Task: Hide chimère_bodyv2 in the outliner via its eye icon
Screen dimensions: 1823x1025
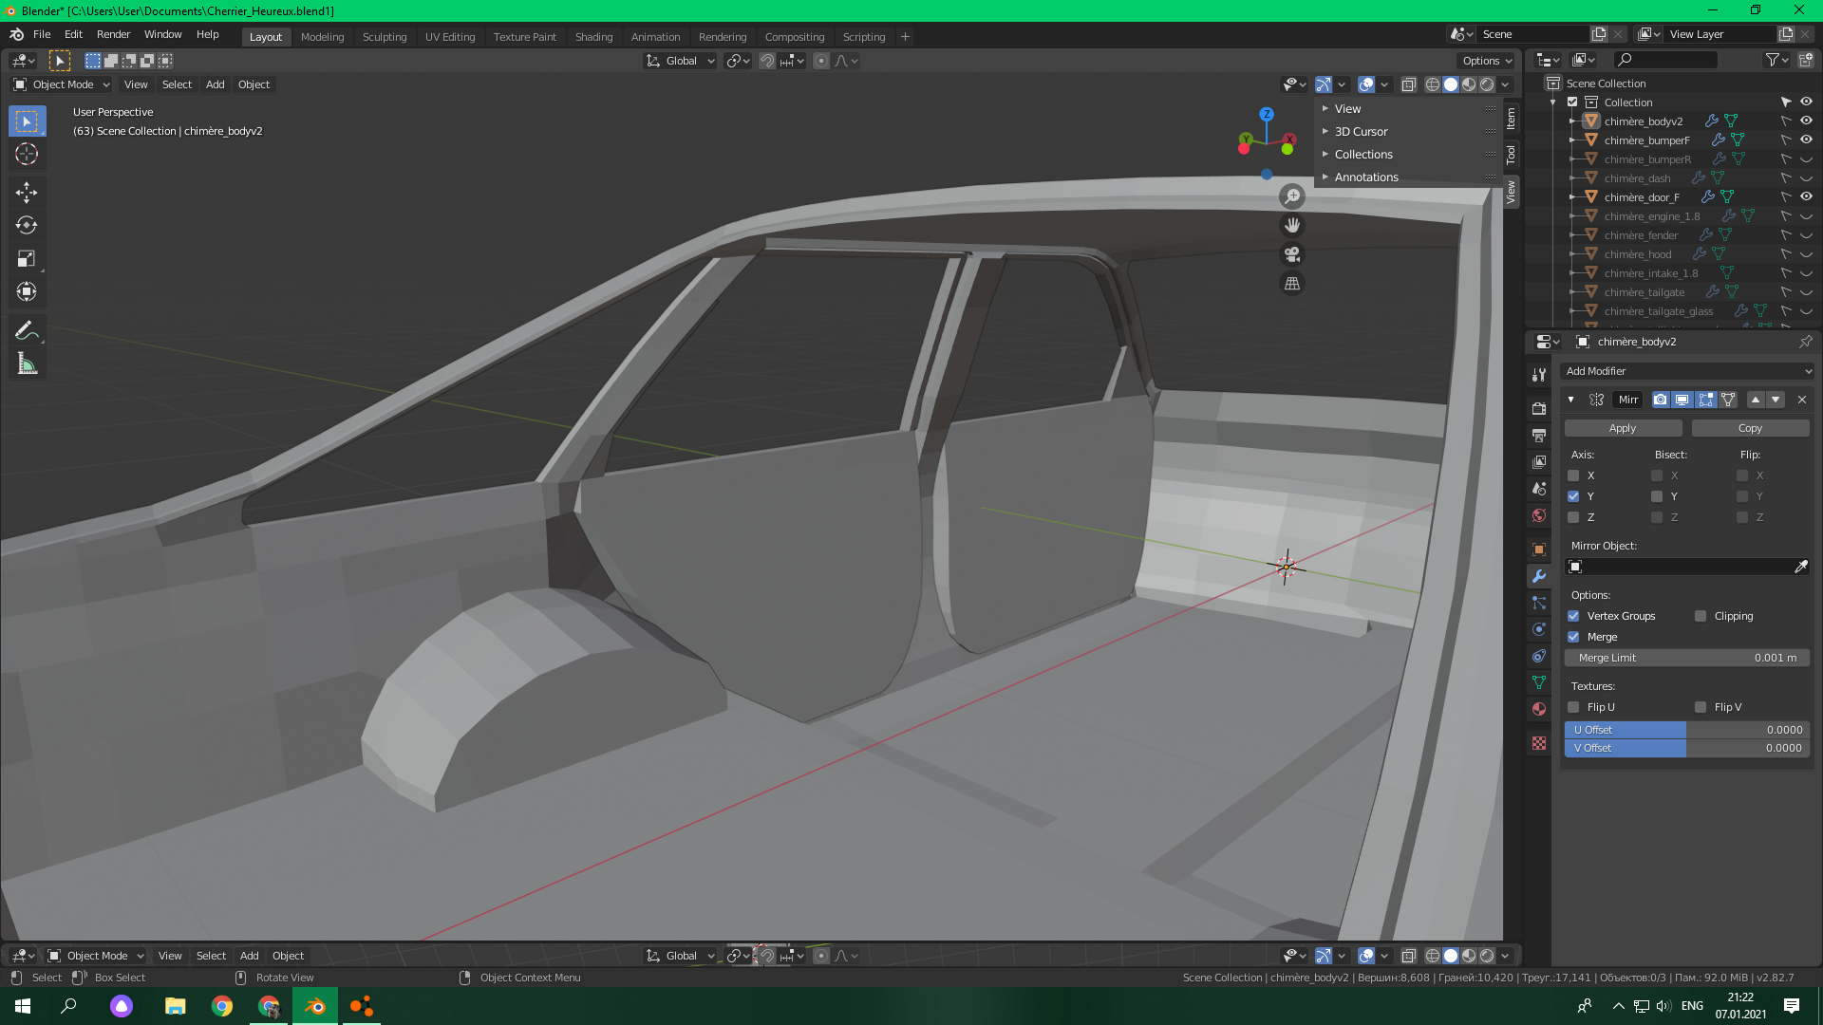Action: [1806, 121]
